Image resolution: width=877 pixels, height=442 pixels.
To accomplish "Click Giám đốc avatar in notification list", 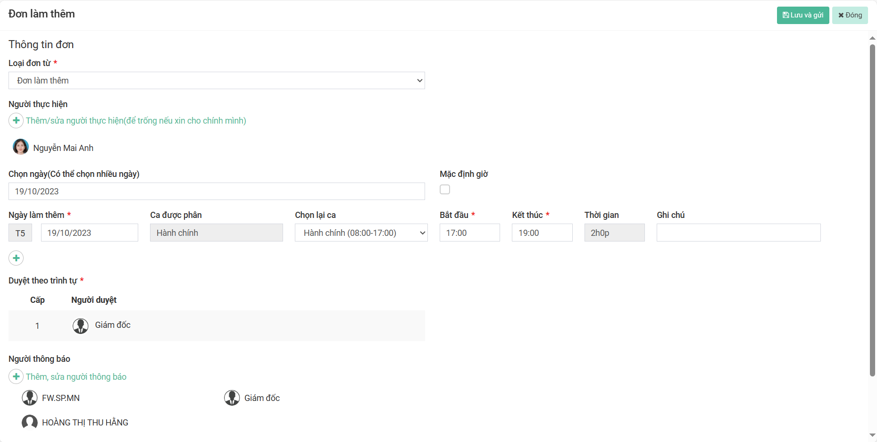I will (232, 398).
